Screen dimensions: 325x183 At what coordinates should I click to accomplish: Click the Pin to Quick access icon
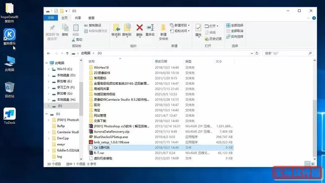(52, 28)
